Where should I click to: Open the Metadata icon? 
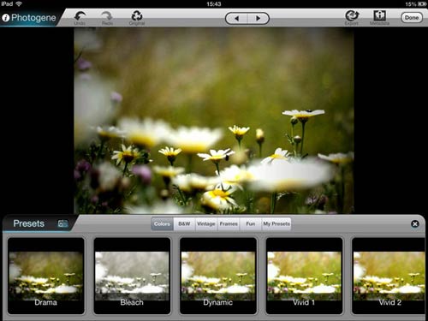[x=379, y=15]
